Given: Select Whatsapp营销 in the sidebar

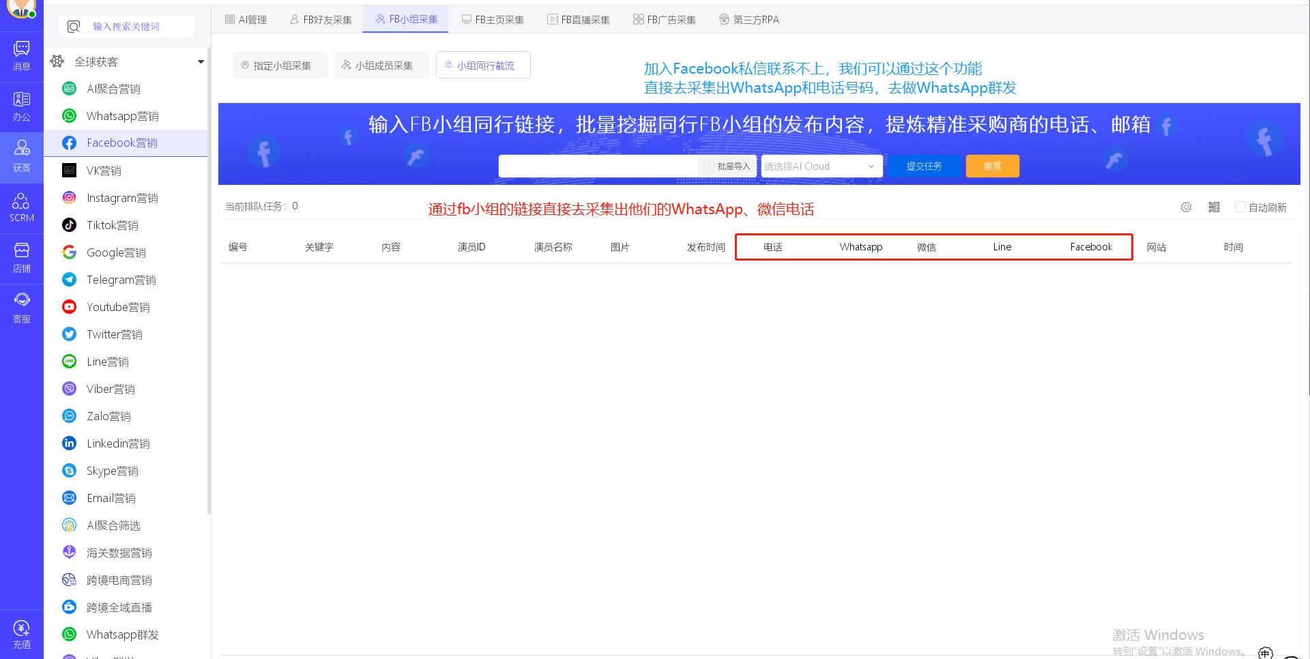Looking at the screenshot, I should [123, 116].
